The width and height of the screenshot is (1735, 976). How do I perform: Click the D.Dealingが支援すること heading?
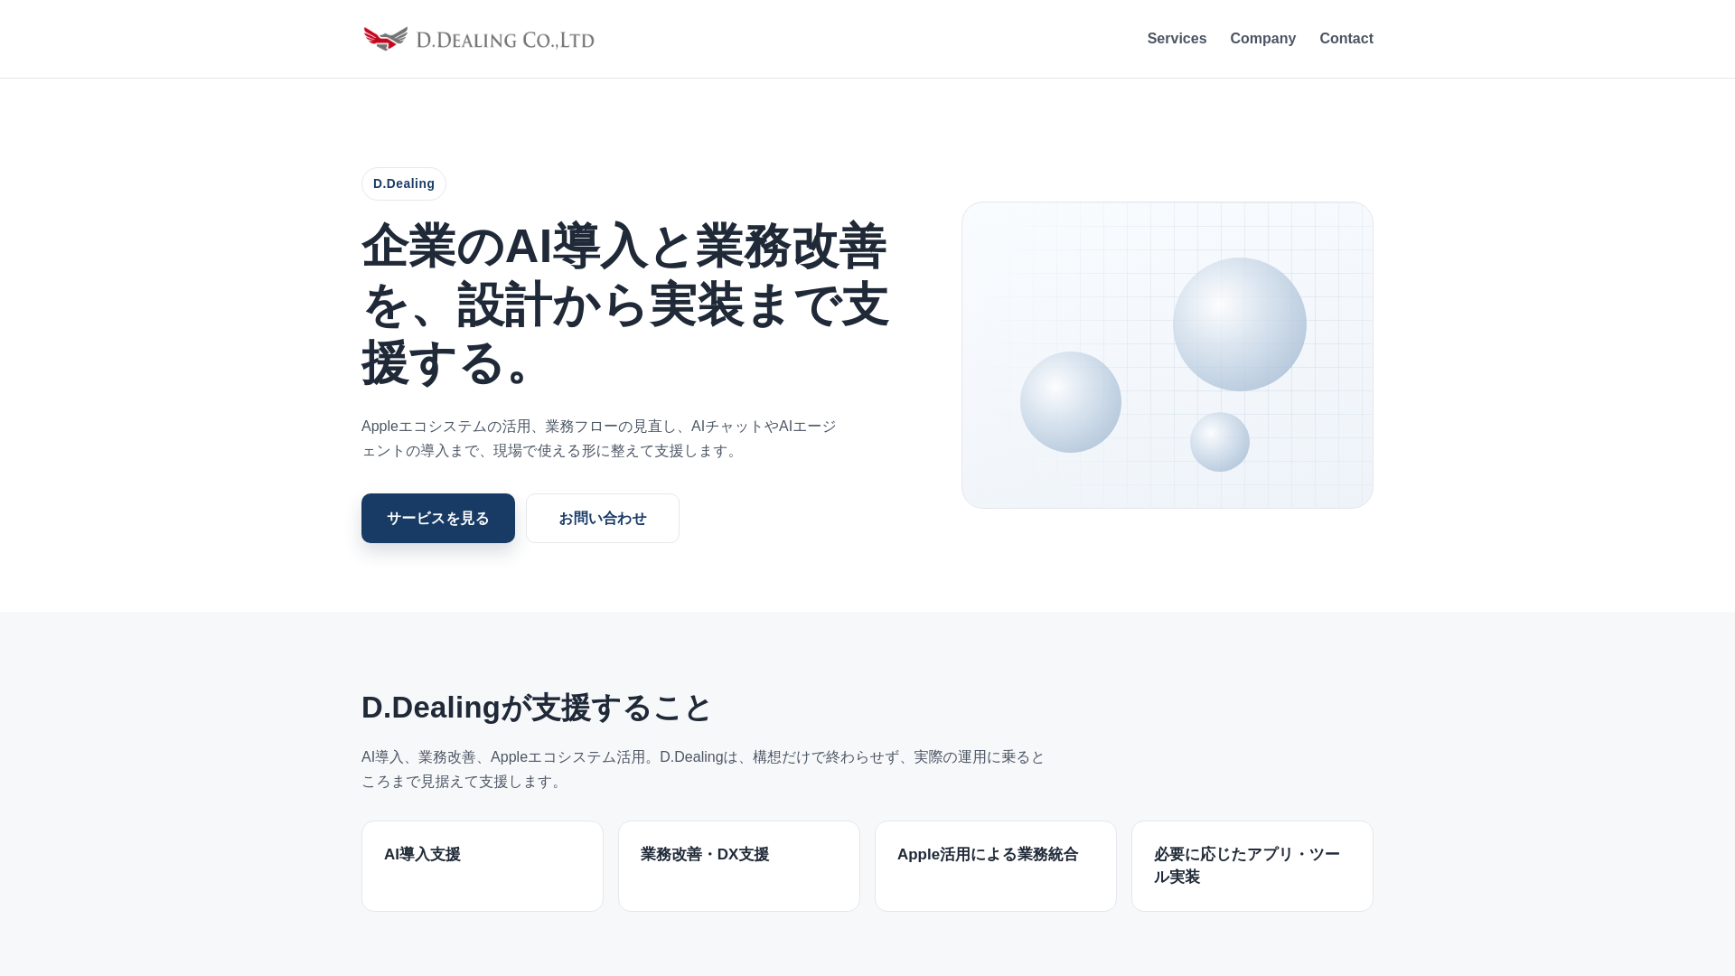tap(537, 708)
